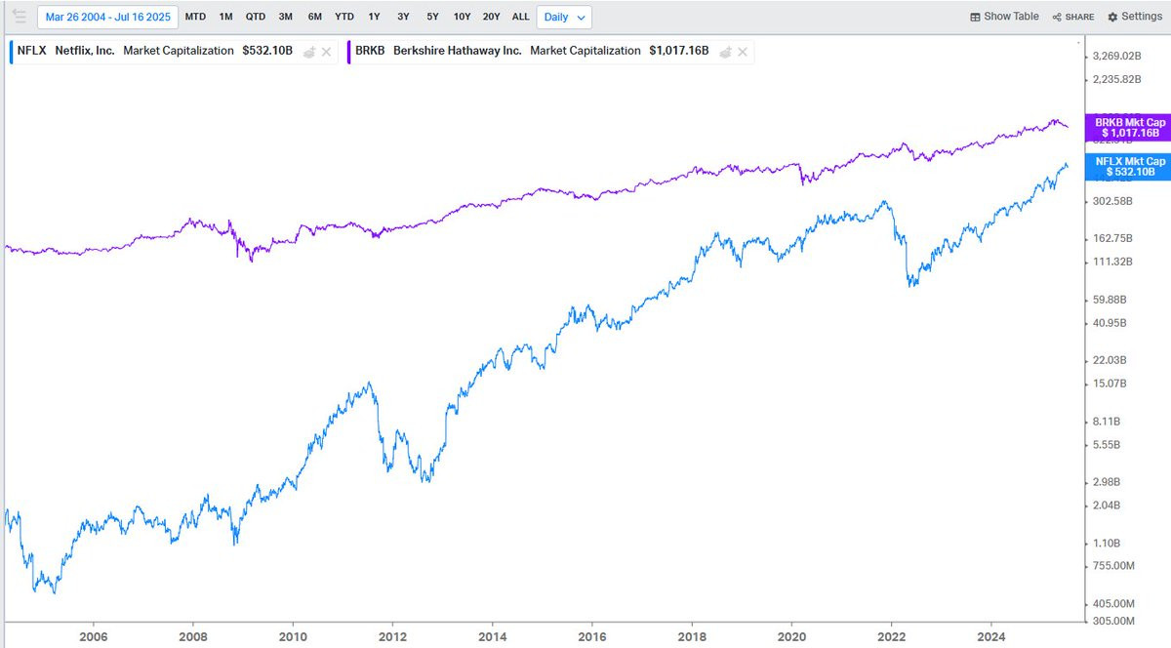Click the blue NFLX Mkt Cap axis tag
1171x648 pixels.
(1130, 167)
